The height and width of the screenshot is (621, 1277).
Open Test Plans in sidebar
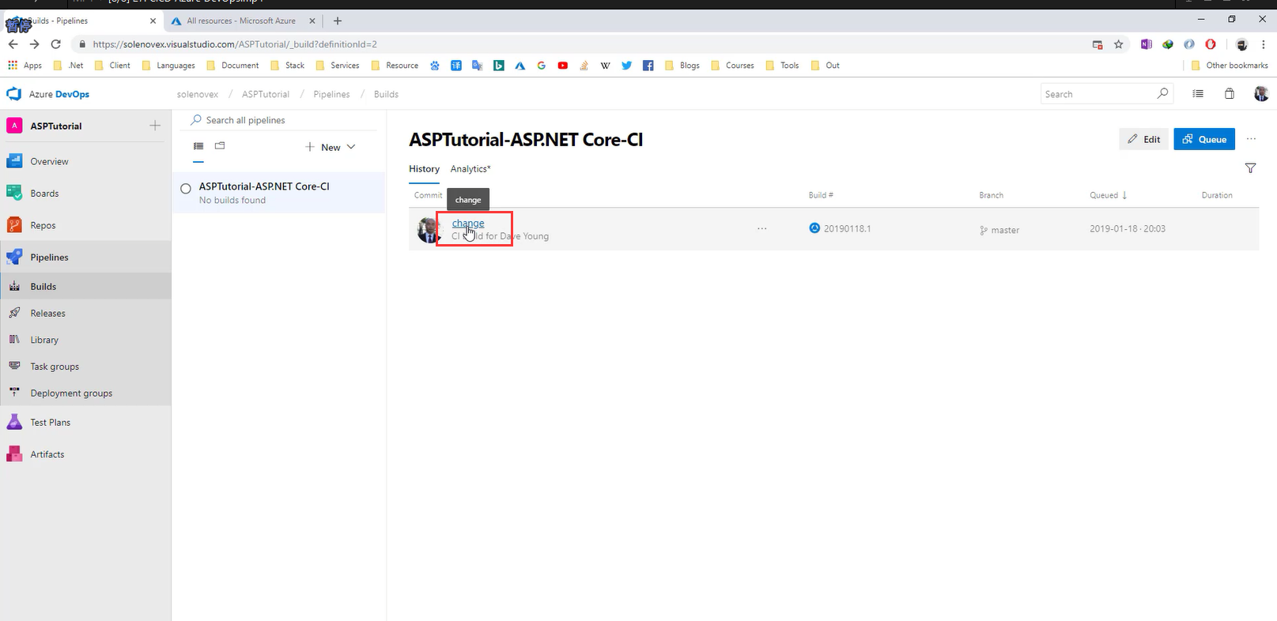[x=50, y=423]
